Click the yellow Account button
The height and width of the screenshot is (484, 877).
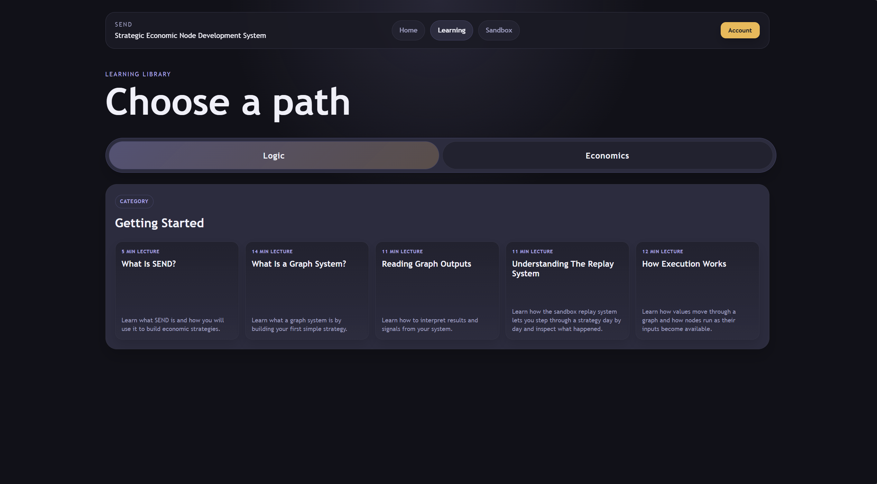click(x=740, y=30)
